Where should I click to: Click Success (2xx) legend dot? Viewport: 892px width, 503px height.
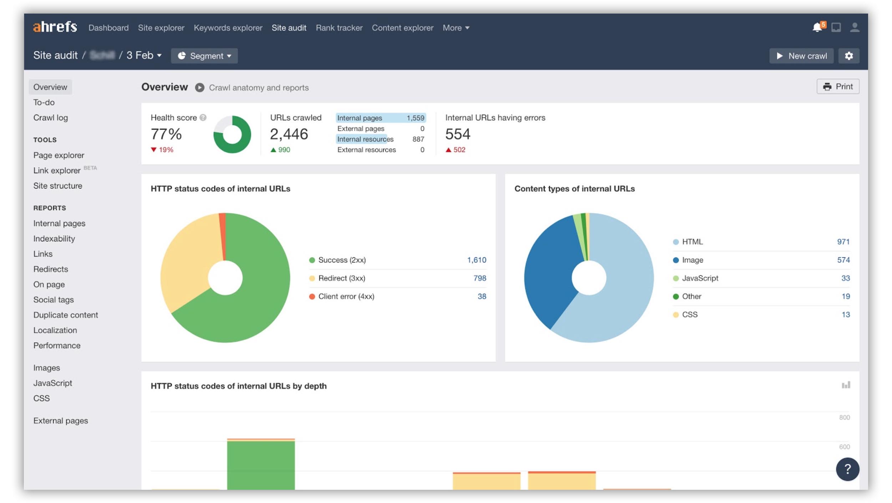pos(312,260)
